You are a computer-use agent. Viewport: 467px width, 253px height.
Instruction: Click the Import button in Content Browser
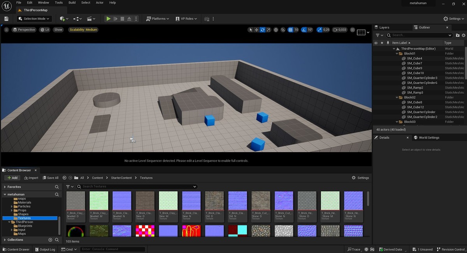click(x=31, y=178)
